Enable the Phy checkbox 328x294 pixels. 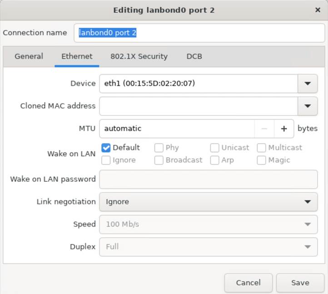tap(159, 148)
